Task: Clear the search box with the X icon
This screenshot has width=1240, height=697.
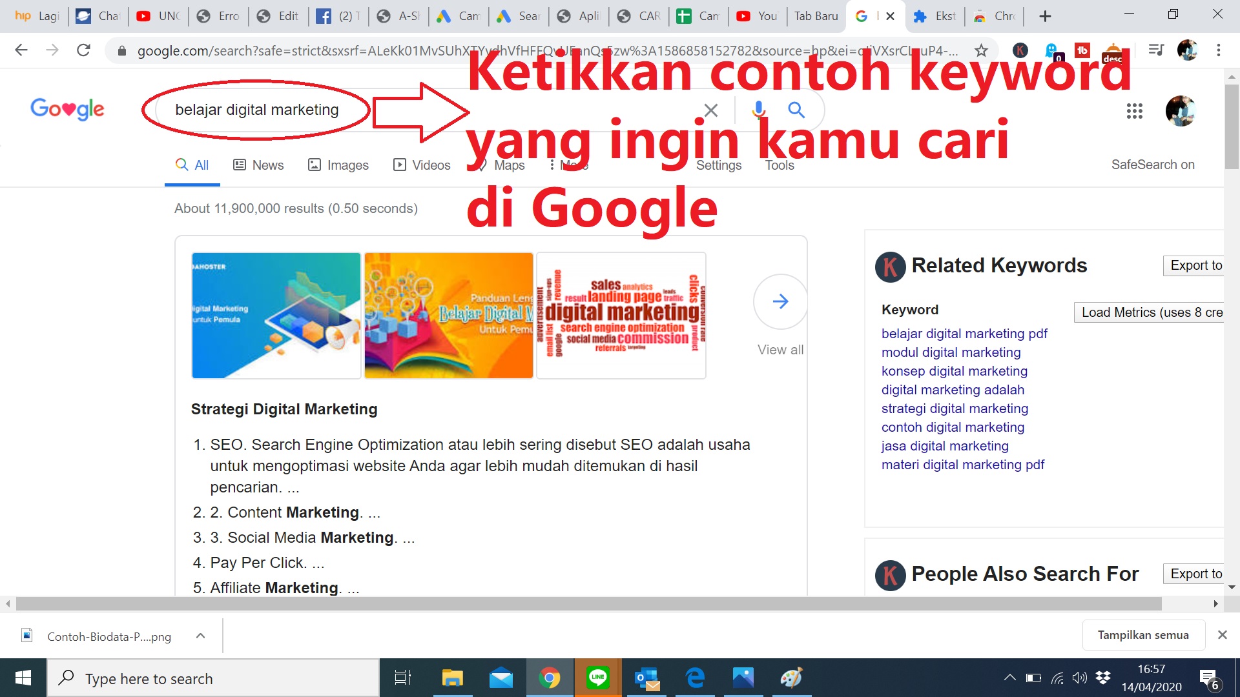Action: 711,110
